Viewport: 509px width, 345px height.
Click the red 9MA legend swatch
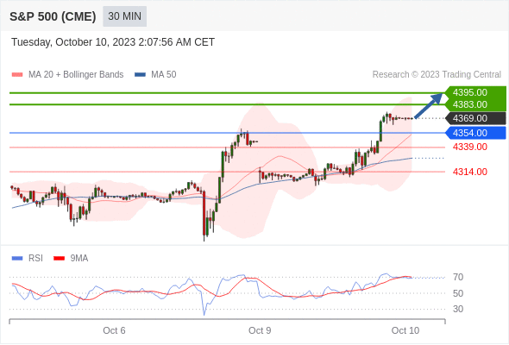click(x=59, y=259)
